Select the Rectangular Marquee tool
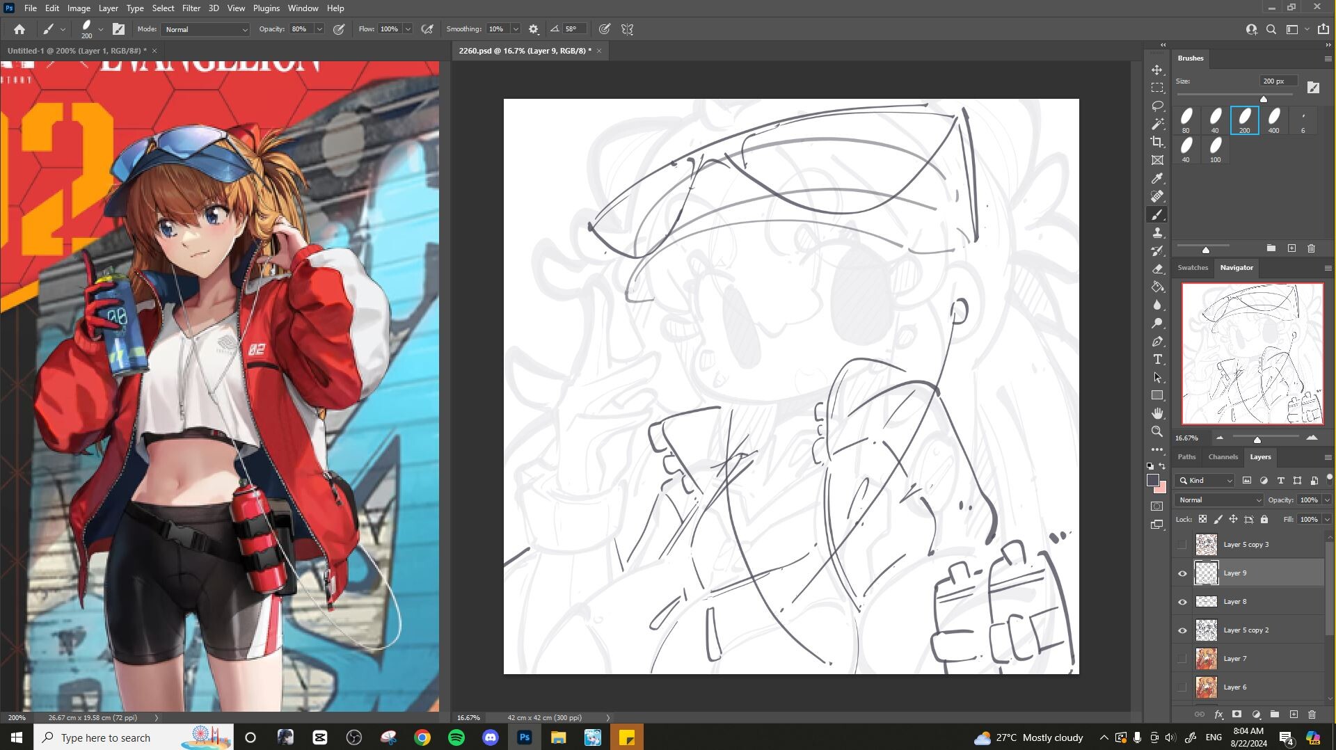The height and width of the screenshot is (750, 1336). click(x=1157, y=88)
